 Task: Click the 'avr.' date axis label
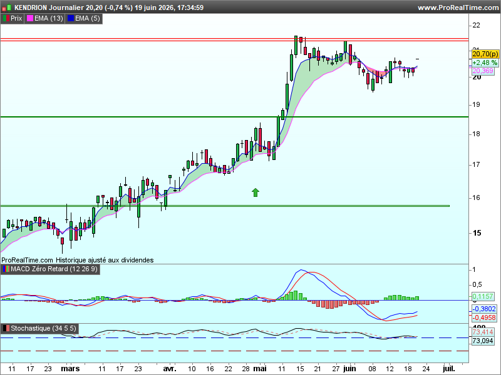170,369
